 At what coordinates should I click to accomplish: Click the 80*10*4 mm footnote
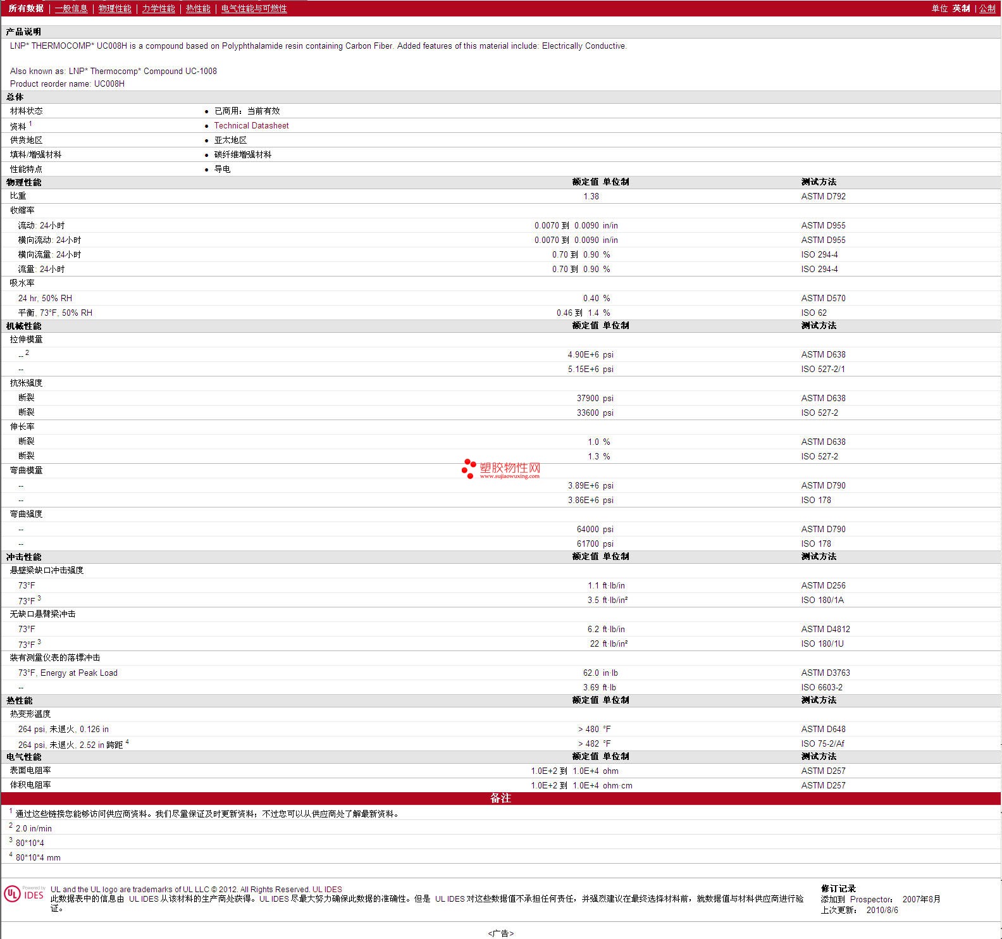point(38,857)
